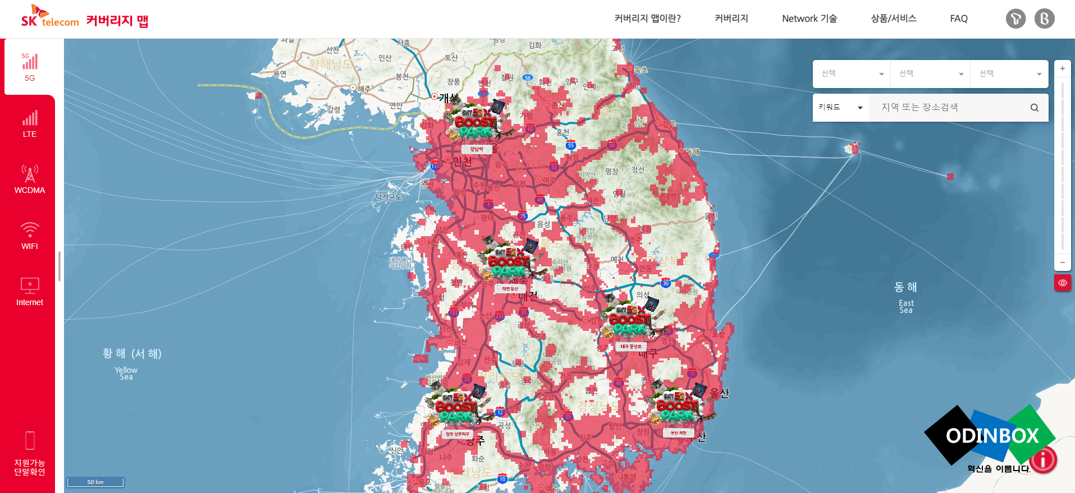This screenshot has height=493, width=1075.
Task: Open the third 선택 region dropdown
Action: click(1009, 74)
